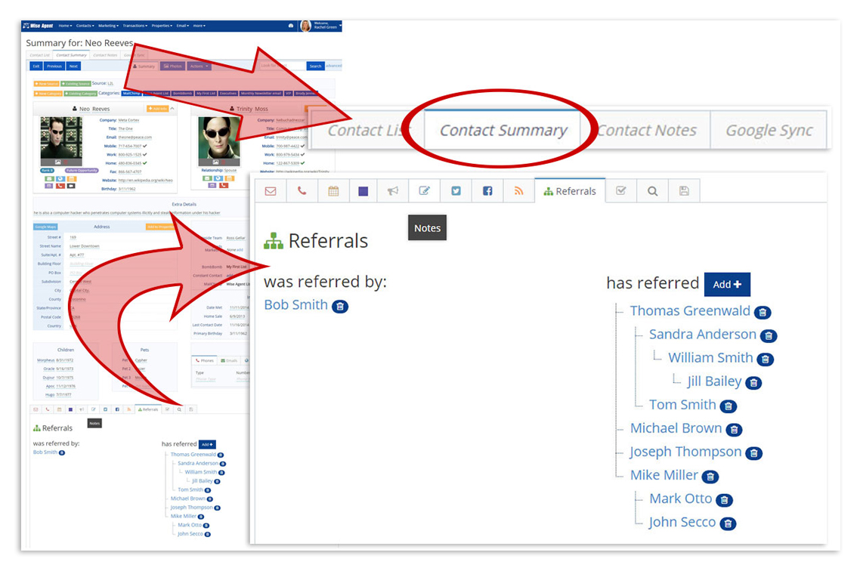Screen dimensions: 857x571
Task: Open the enlarged Google Sync tab
Action: pyautogui.click(x=769, y=130)
